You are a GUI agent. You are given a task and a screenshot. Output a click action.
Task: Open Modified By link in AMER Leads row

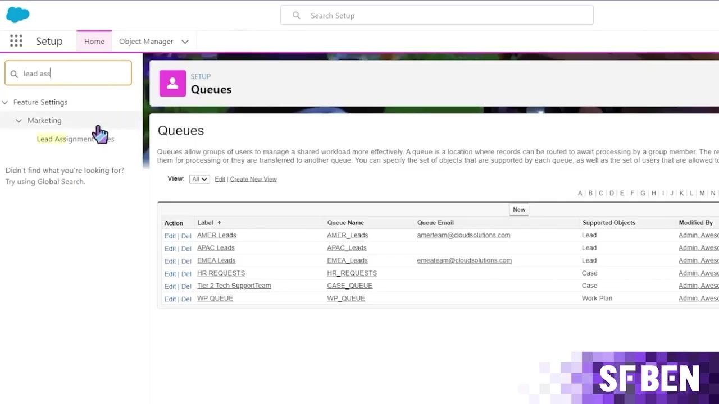(698, 235)
